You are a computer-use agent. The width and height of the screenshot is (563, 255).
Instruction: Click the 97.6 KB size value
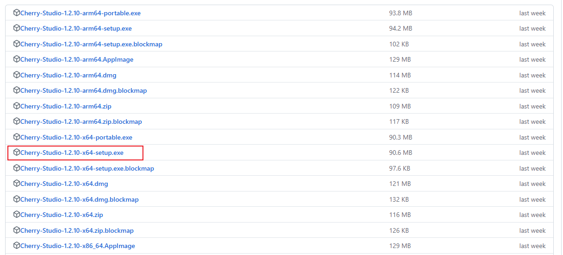(400, 168)
